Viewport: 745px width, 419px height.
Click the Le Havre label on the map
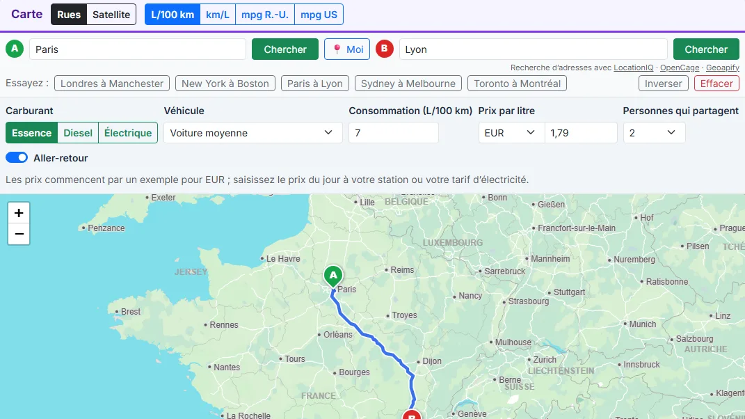pos(283,259)
